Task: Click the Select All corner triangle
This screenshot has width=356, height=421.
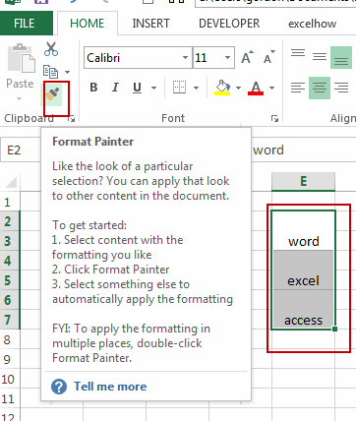Action: pos(11,182)
